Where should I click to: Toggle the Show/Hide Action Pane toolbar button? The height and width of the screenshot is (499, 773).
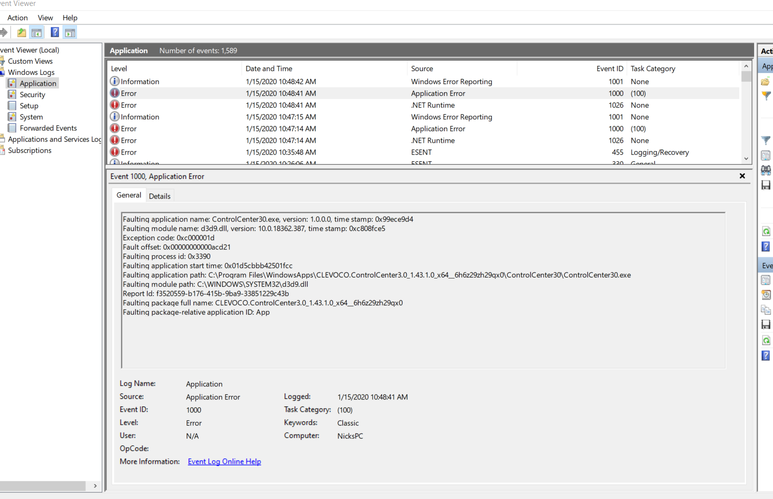[70, 33]
